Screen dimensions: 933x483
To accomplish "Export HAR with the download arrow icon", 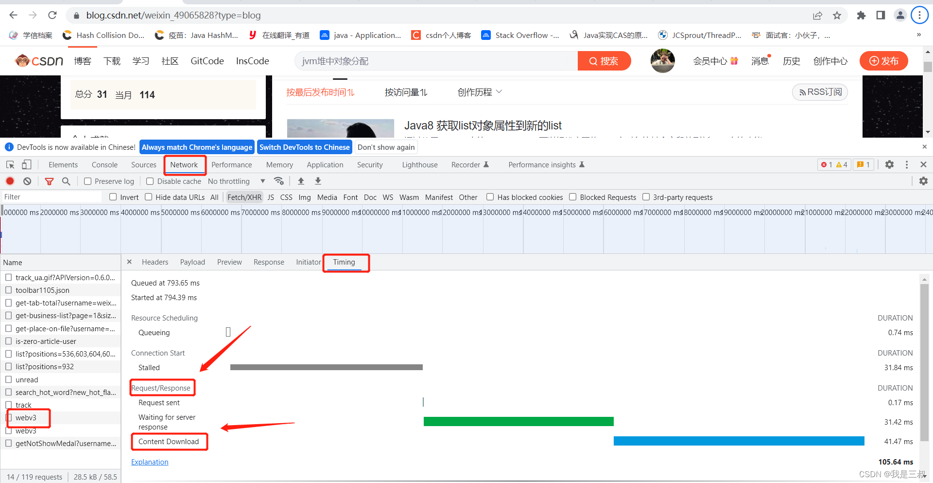I will [x=318, y=181].
